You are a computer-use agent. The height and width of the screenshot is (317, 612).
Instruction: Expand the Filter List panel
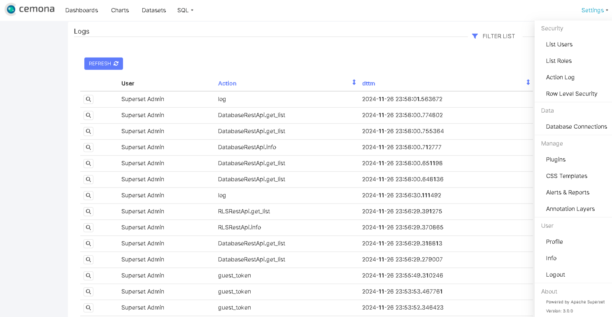coord(498,36)
